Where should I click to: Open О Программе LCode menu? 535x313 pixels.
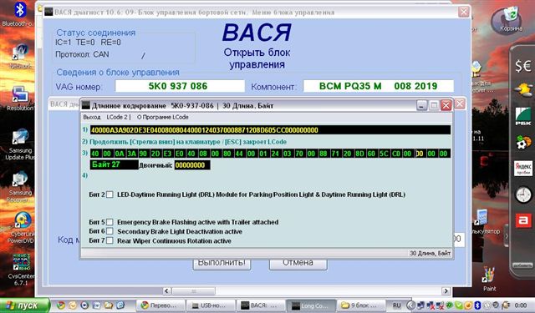coord(163,117)
